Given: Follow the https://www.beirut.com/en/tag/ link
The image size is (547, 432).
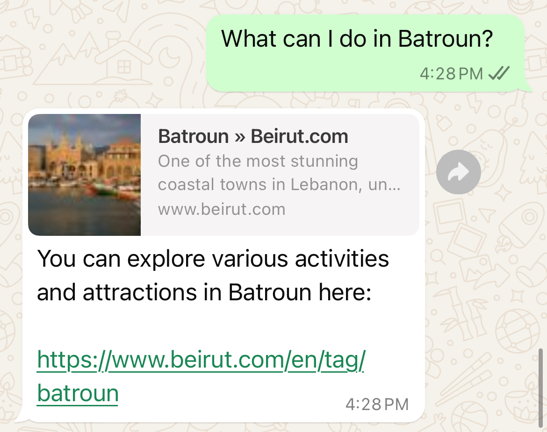Looking at the screenshot, I should point(202,360).
